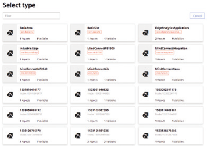207x146 pixels.
Task: Select the type named 1533051646932
Action: click(x=98, y=90)
